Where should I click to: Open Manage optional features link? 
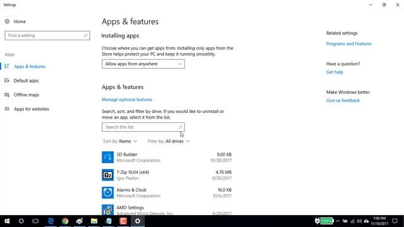pyautogui.click(x=127, y=100)
